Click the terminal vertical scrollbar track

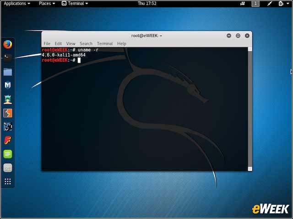[x=250, y=109]
